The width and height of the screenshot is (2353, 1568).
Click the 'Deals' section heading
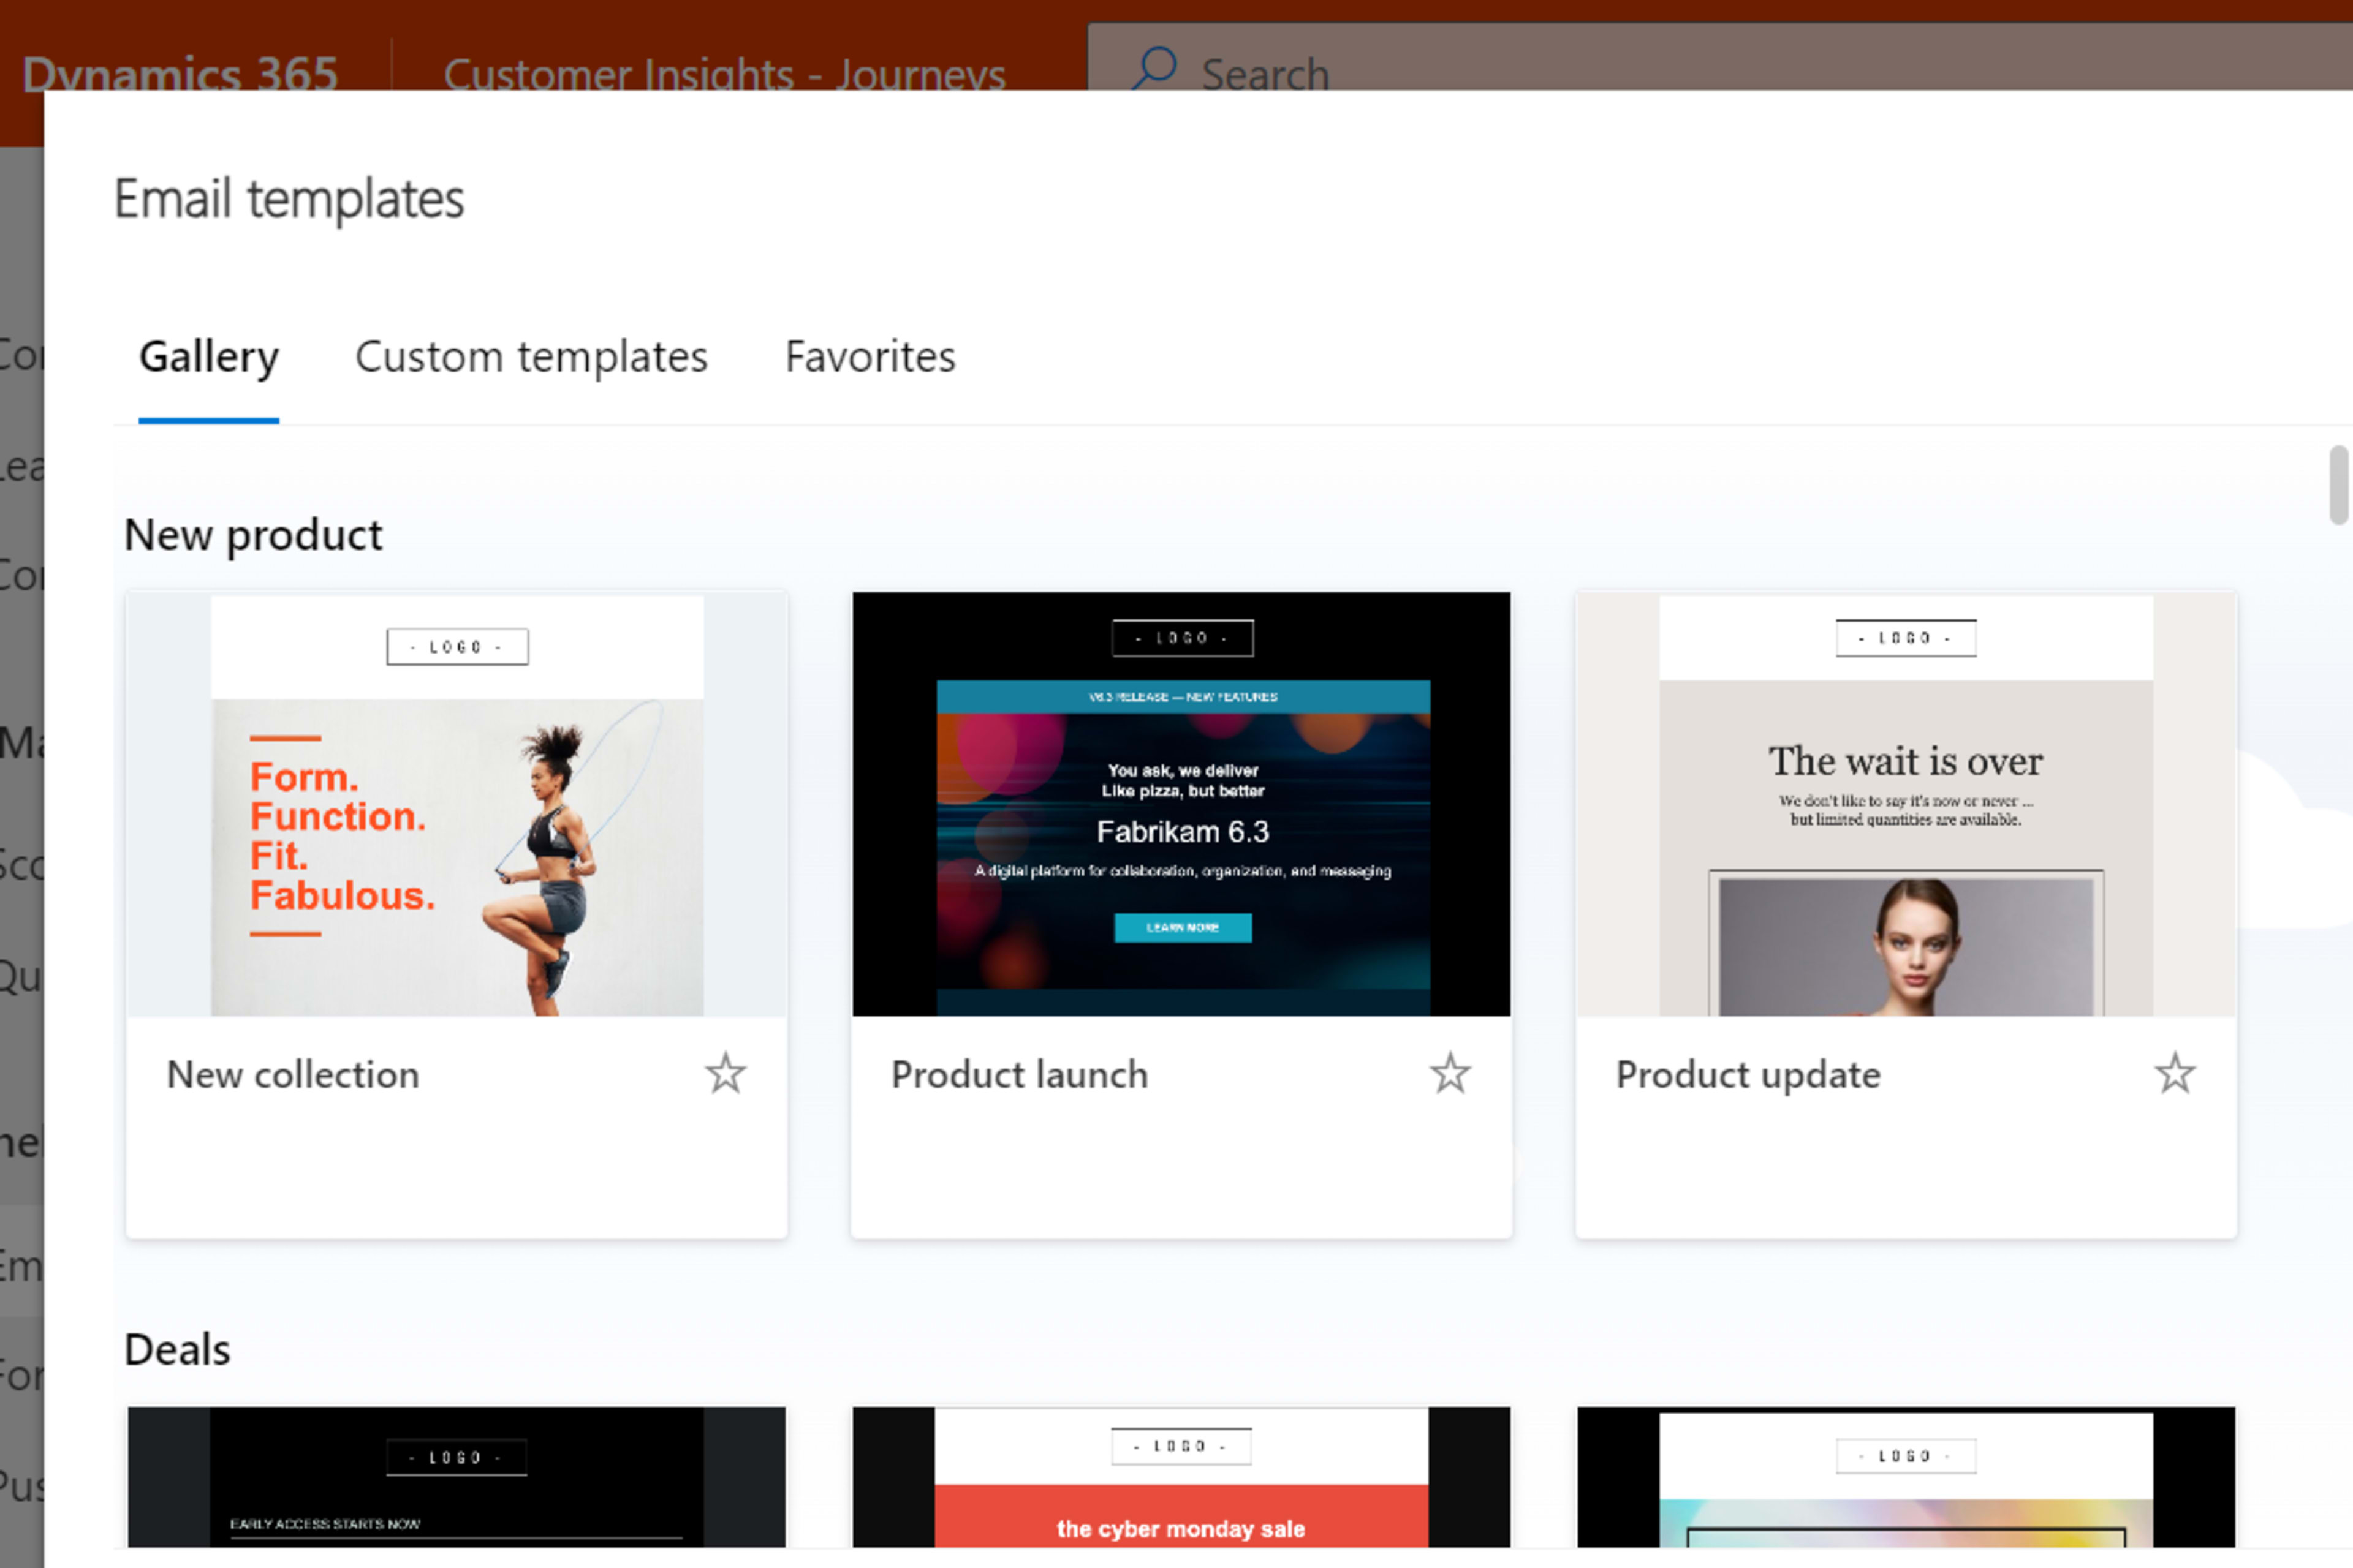click(177, 1350)
